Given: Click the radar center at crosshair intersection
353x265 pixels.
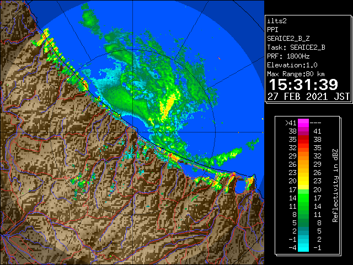Looking at the screenshot, I should [132, 132].
